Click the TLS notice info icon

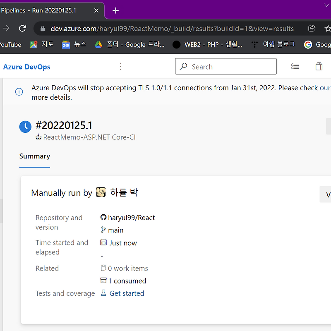(19, 92)
